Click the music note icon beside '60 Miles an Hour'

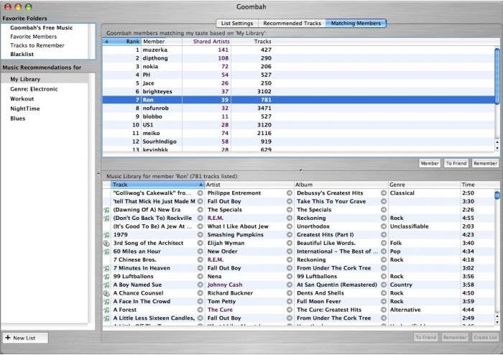106,252
